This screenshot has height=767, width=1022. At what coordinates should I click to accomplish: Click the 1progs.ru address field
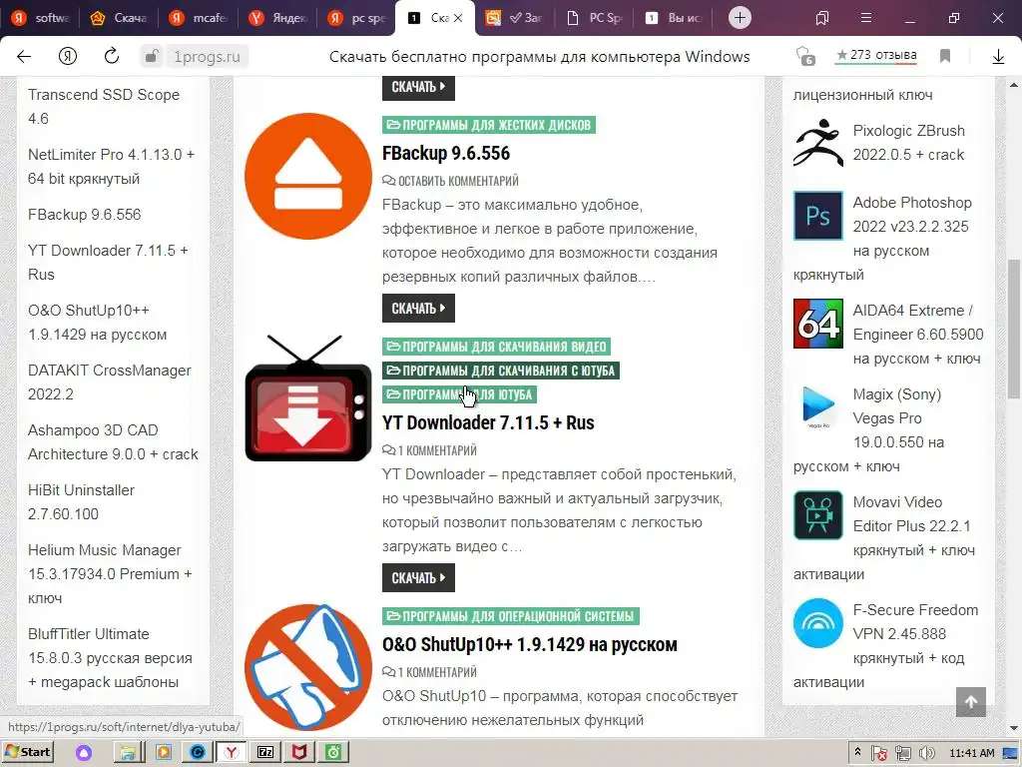207,57
